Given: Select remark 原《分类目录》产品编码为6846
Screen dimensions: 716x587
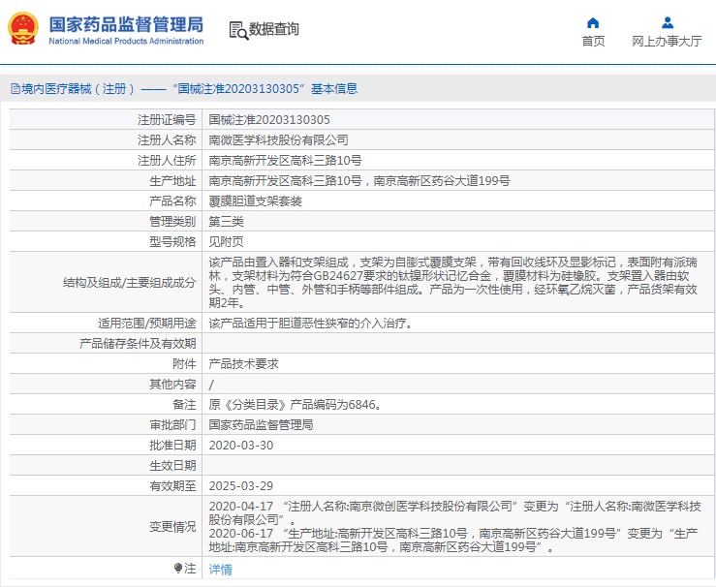Looking at the screenshot, I should click(x=295, y=405).
